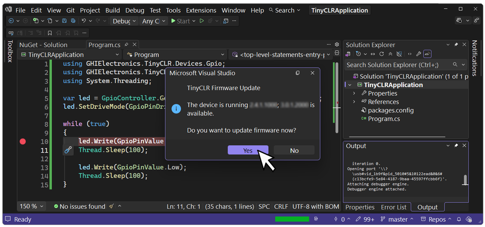Click the Pending Changes Filter clock icon

(358, 54)
